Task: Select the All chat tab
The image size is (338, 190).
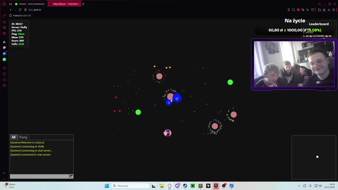Action: (x=13, y=137)
